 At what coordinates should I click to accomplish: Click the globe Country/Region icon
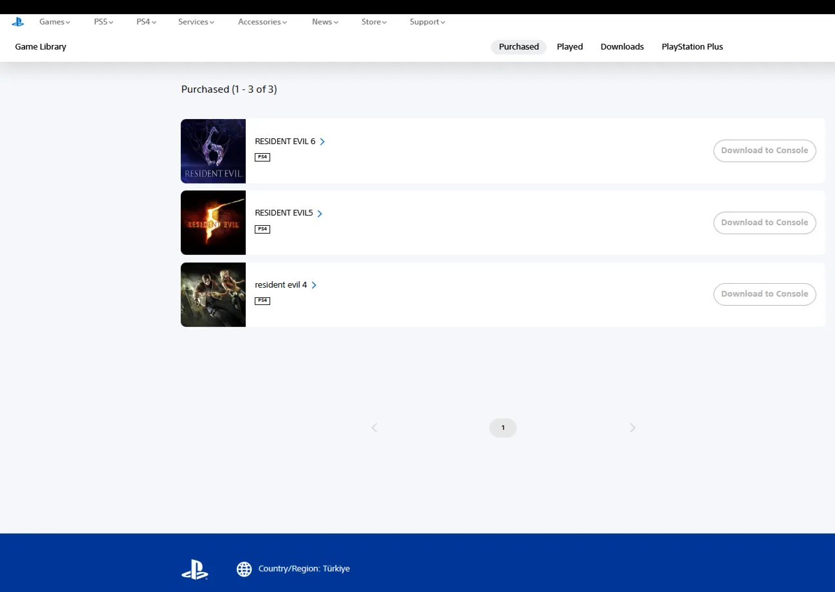(x=244, y=569)
